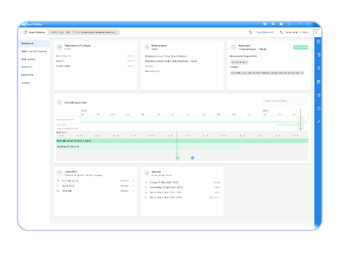Click the Grund für Kontakt link

point(264,32)
